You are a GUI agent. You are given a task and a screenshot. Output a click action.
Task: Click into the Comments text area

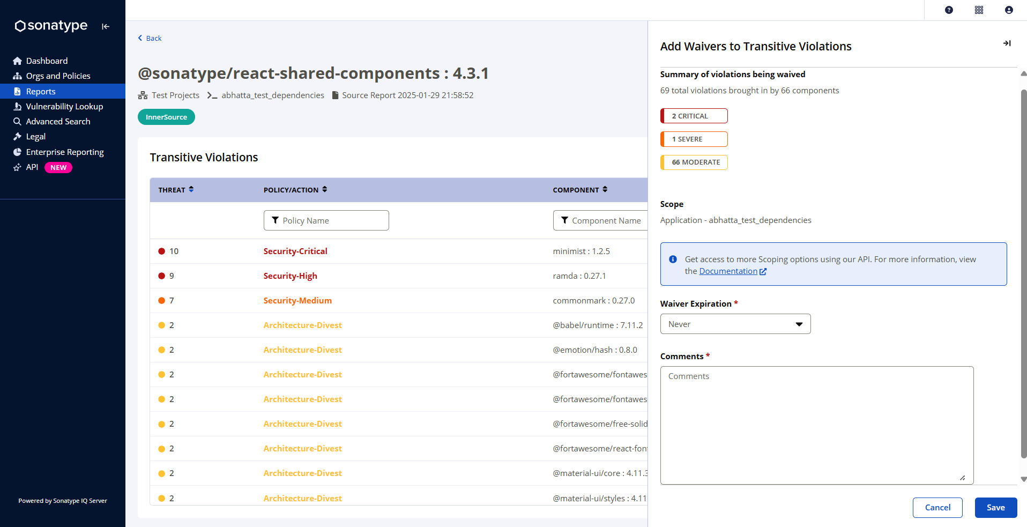point(817,425)
